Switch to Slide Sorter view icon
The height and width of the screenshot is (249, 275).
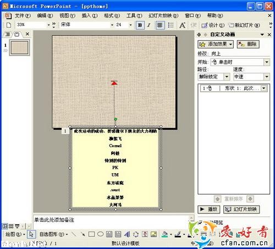pos(11,226)
